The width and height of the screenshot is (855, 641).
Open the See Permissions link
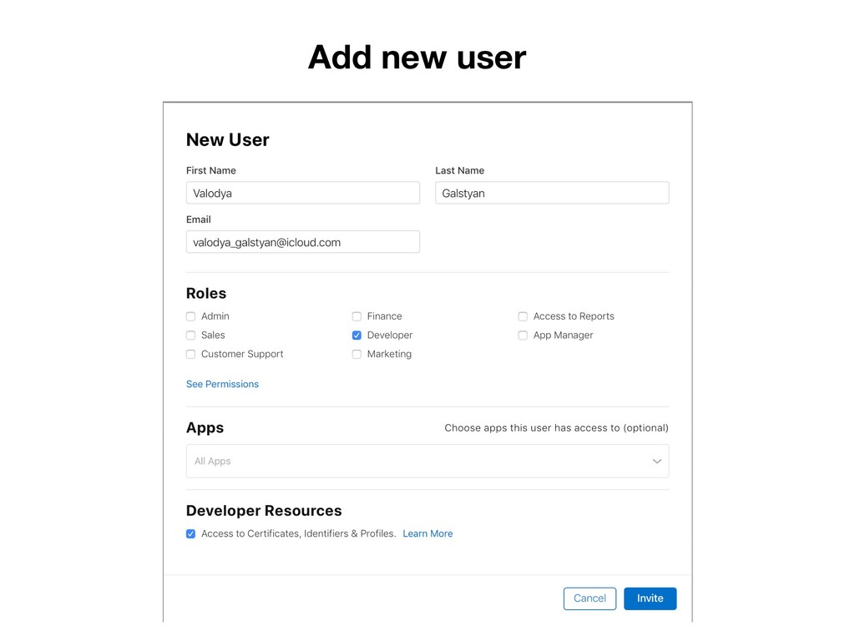(x=222, y=384)
